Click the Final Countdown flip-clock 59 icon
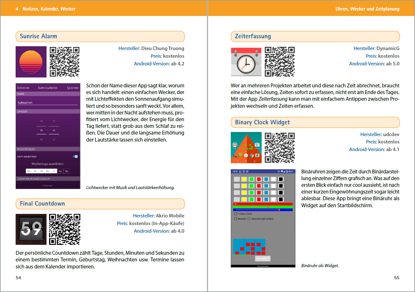Screen dimensions: 415x292 31,229
